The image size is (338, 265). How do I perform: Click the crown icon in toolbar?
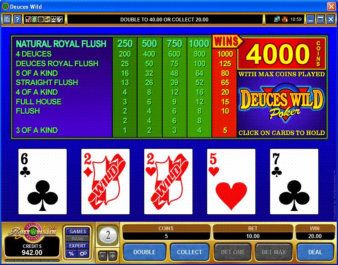tap(53, 19)
